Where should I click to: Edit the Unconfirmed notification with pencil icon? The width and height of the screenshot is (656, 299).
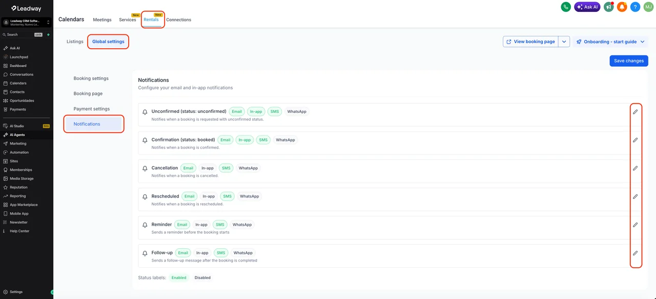coord(635,112)
